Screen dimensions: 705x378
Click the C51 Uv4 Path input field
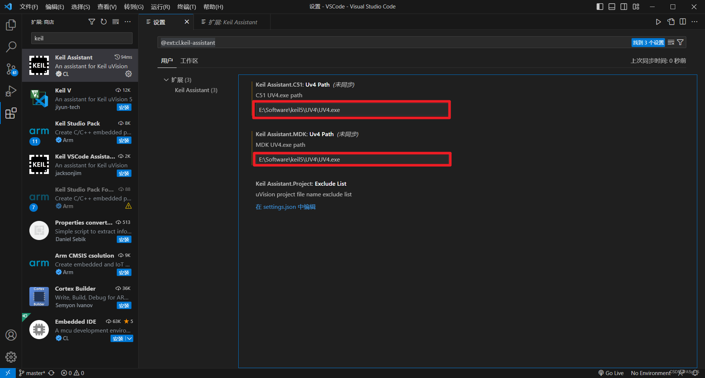coord(352,110)
